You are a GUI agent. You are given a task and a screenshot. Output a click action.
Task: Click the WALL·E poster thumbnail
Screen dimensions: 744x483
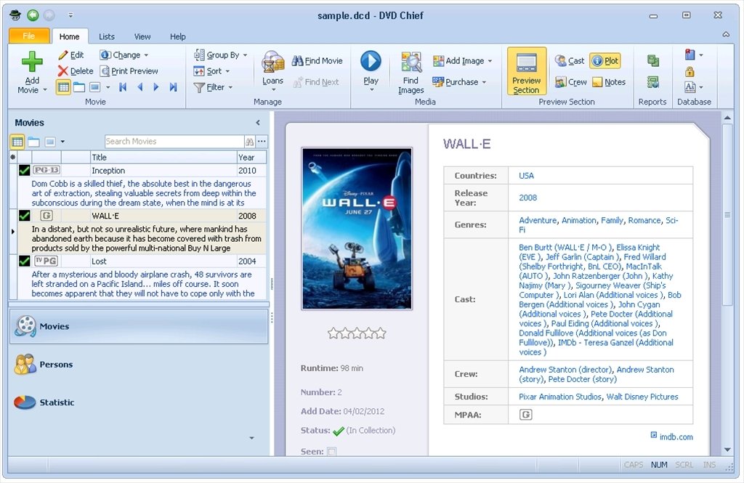357,229
